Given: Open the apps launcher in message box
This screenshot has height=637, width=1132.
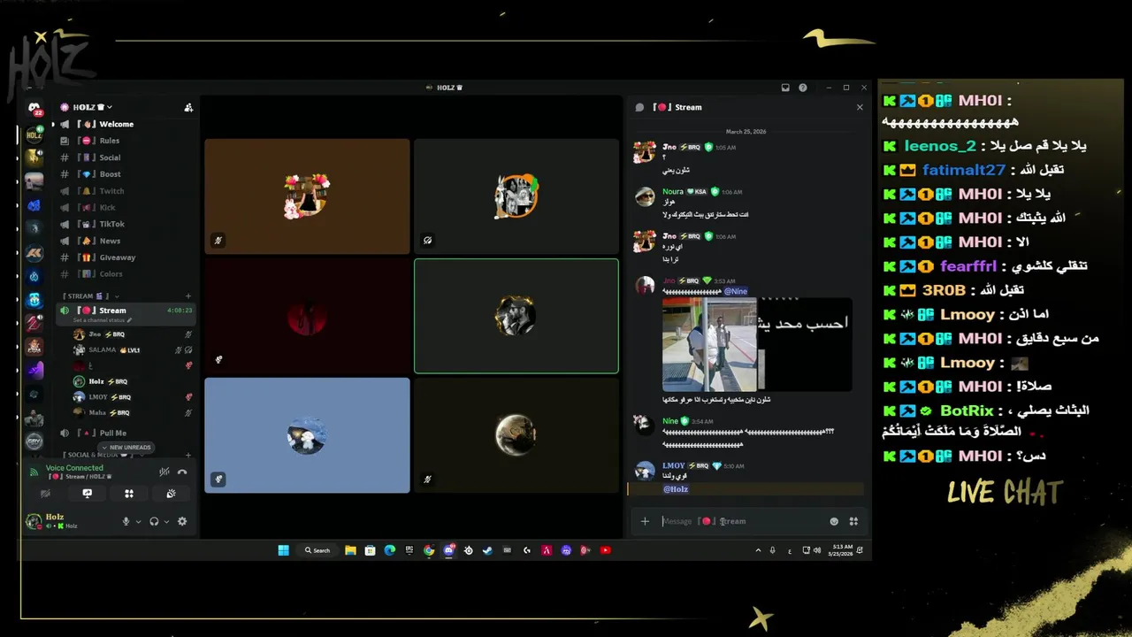Looking at the screenshot, I should [x=853, y=521].
